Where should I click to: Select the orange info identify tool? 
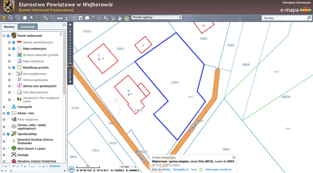pos(39,18)
